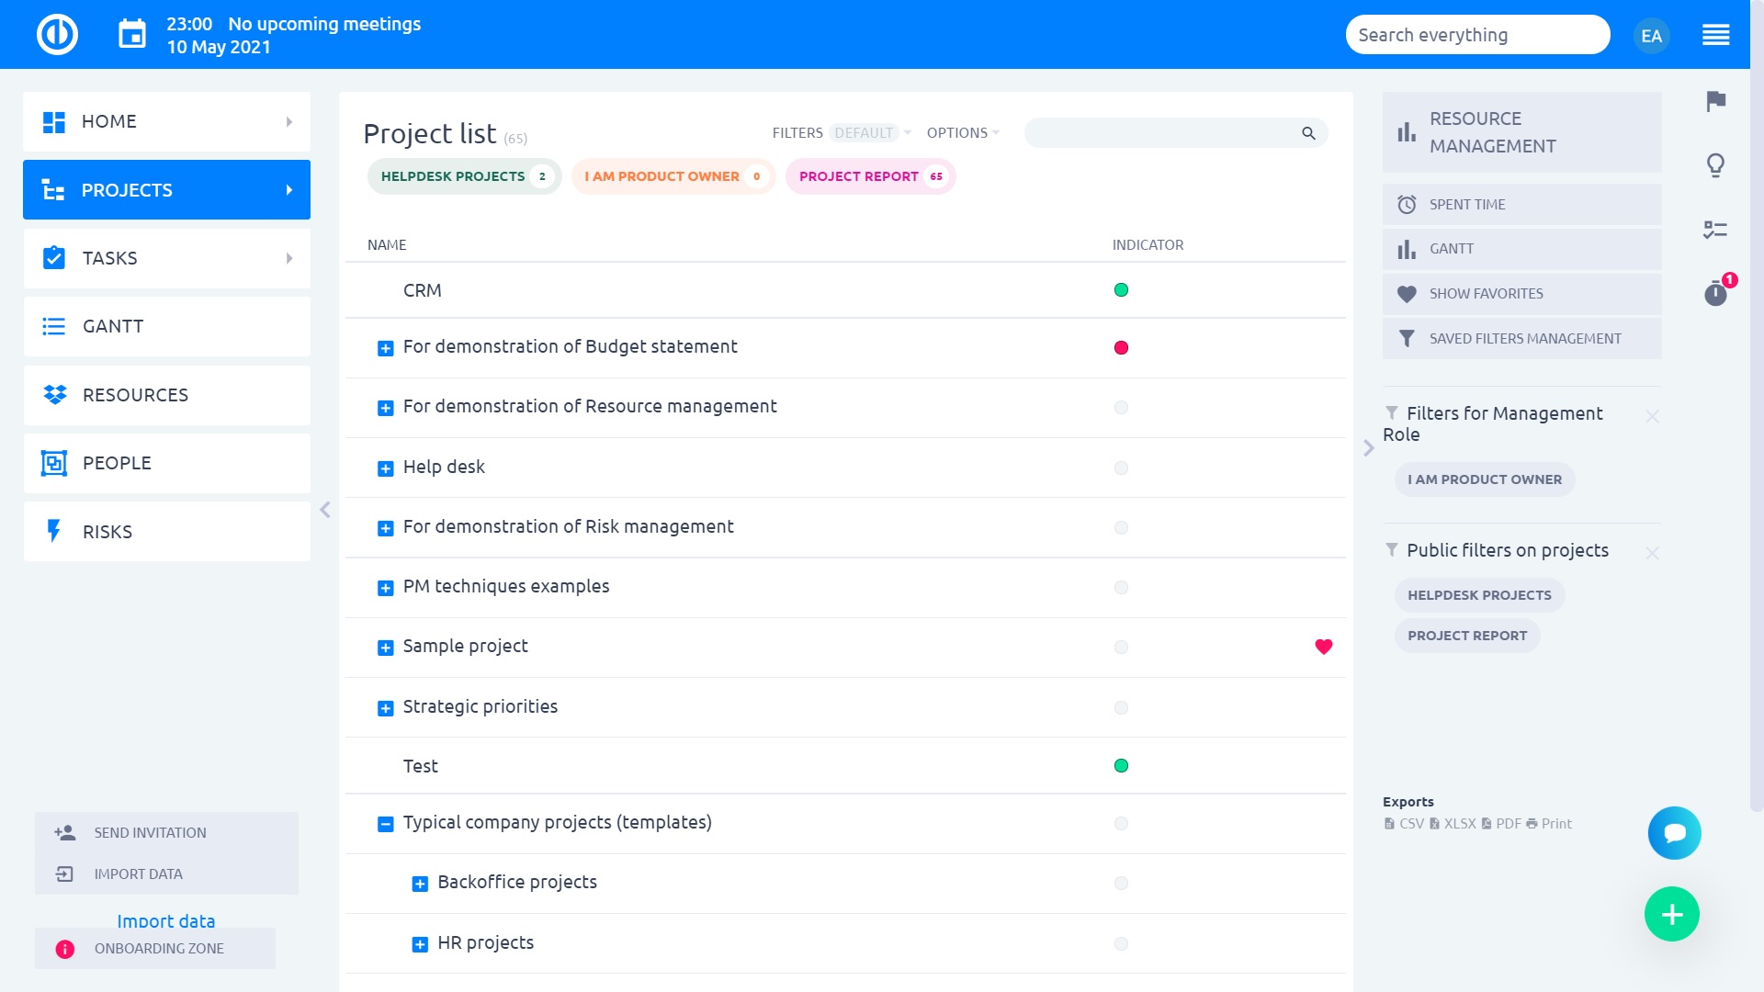Toggle favorite heart on Sample project
This screenshot has height=992, width=1764.
[x=1323, y=647]
